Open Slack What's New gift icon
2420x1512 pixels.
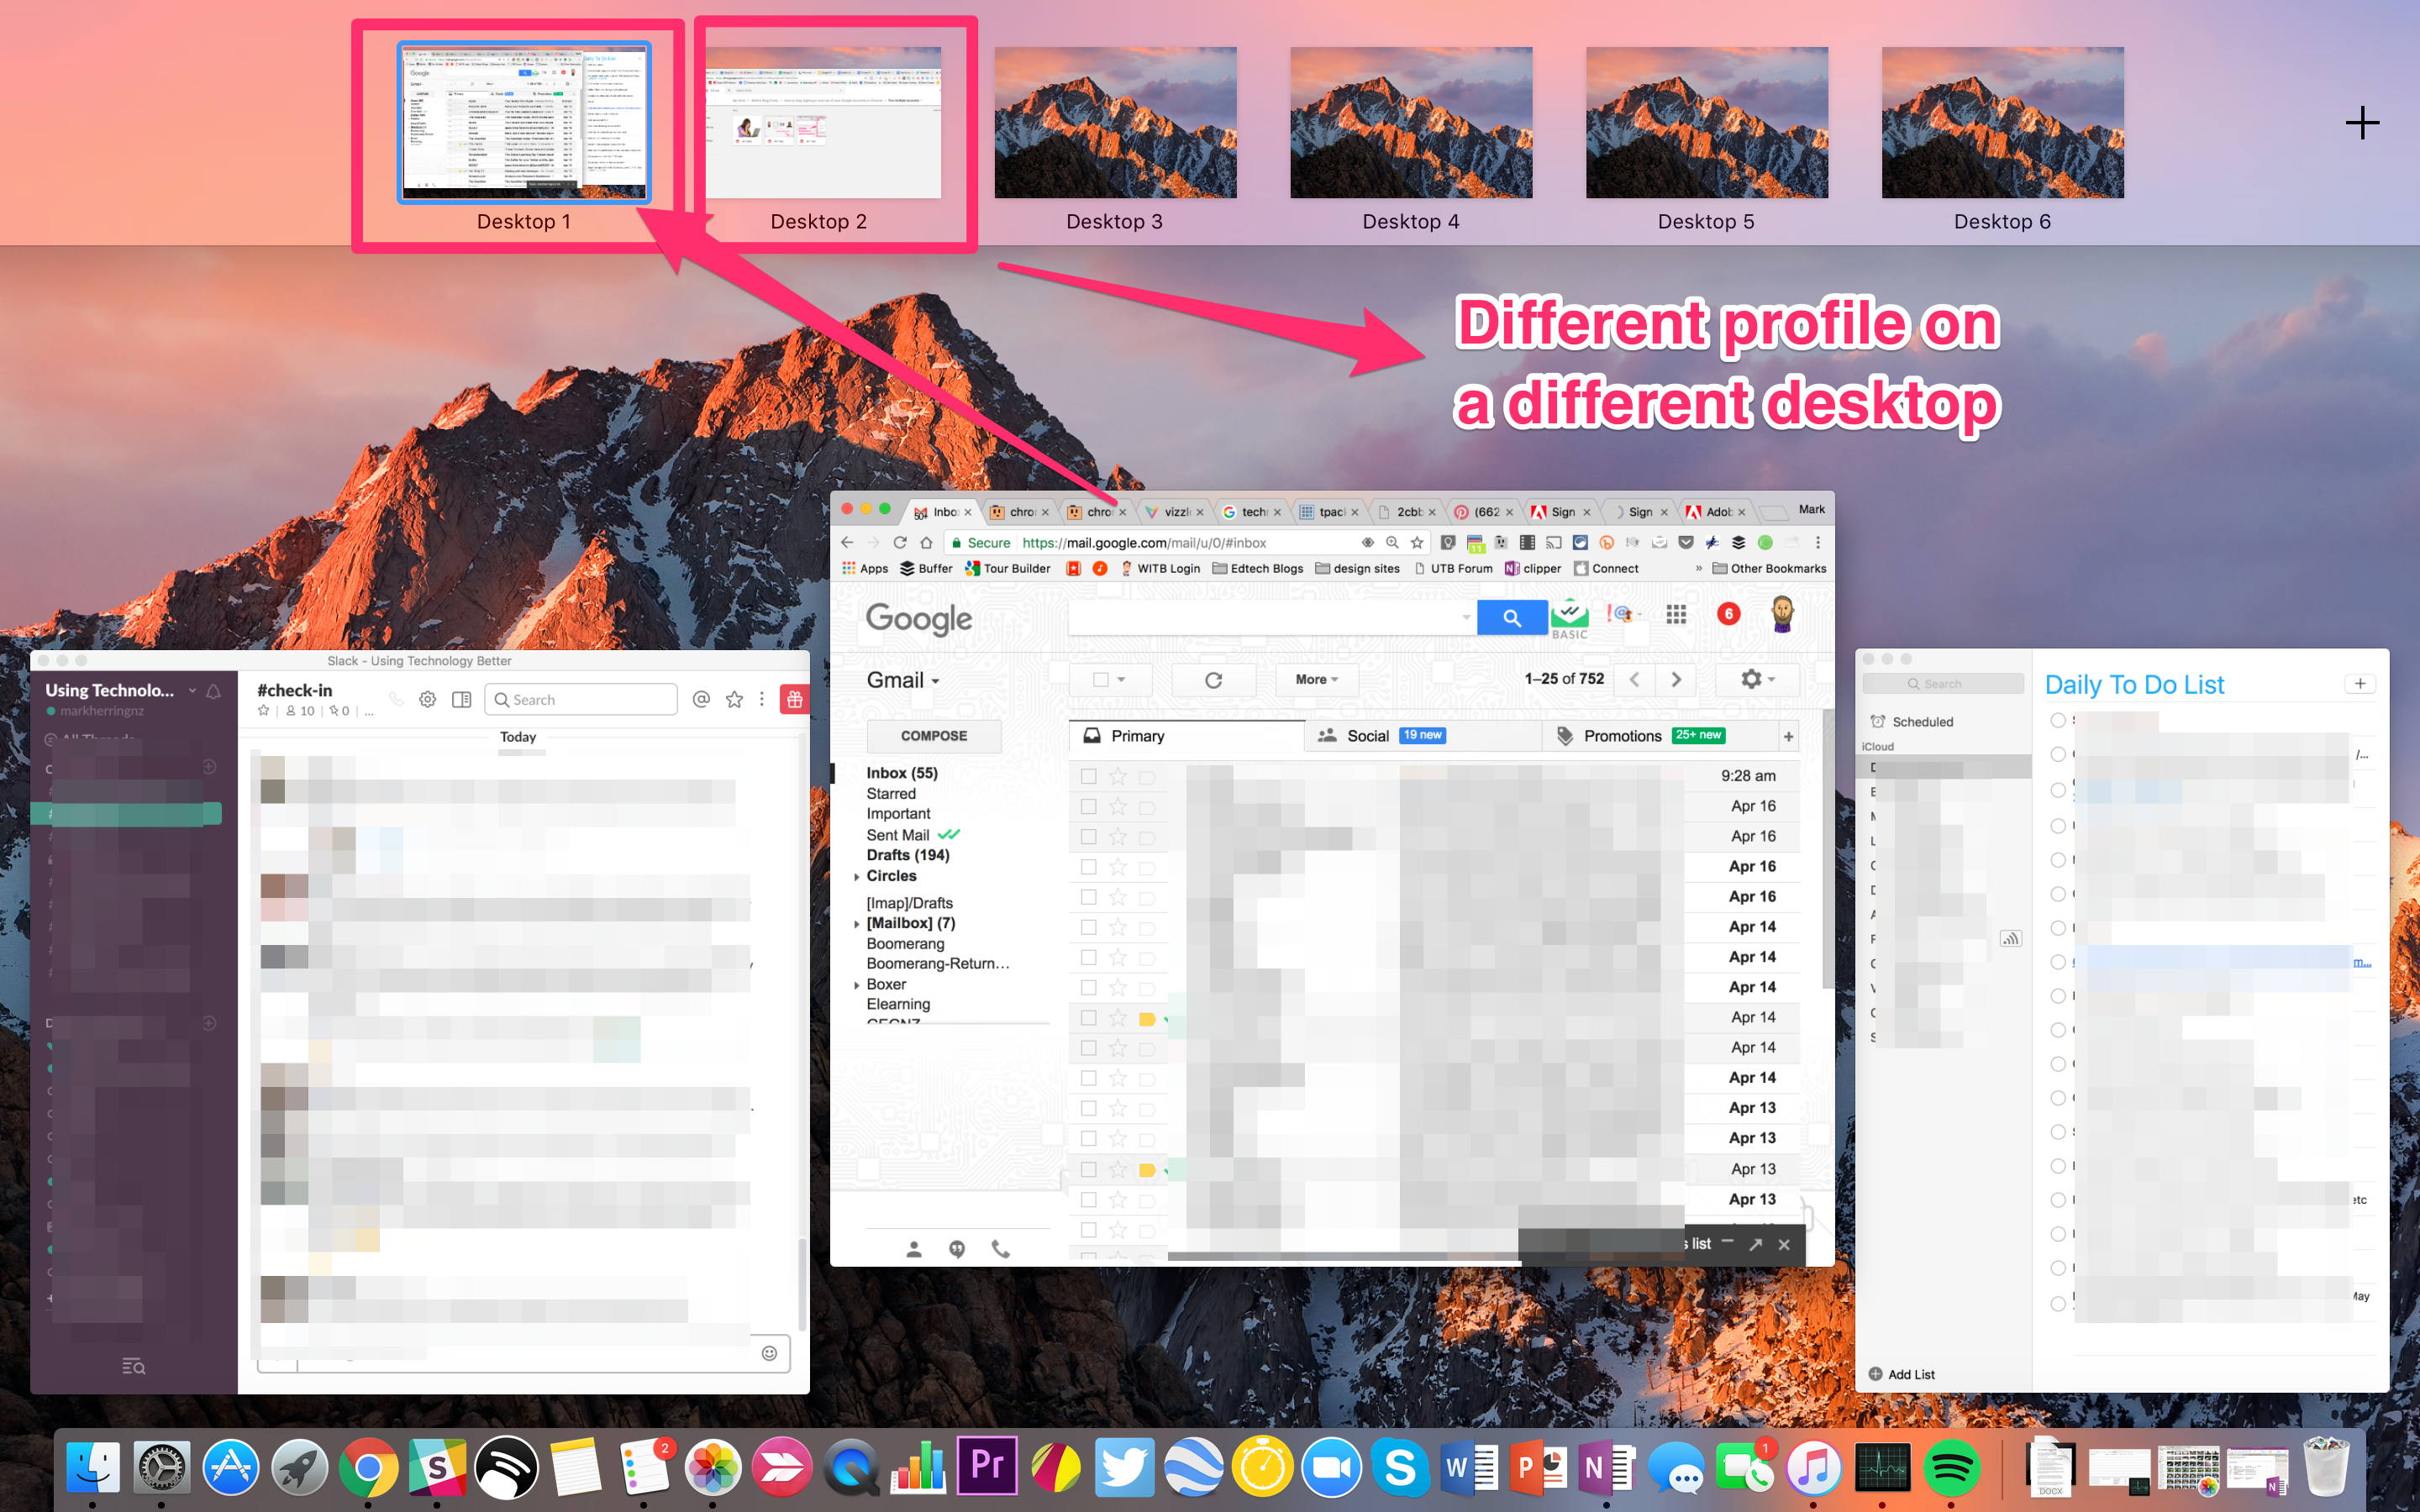pyautogui.click(x=795, y=700)
